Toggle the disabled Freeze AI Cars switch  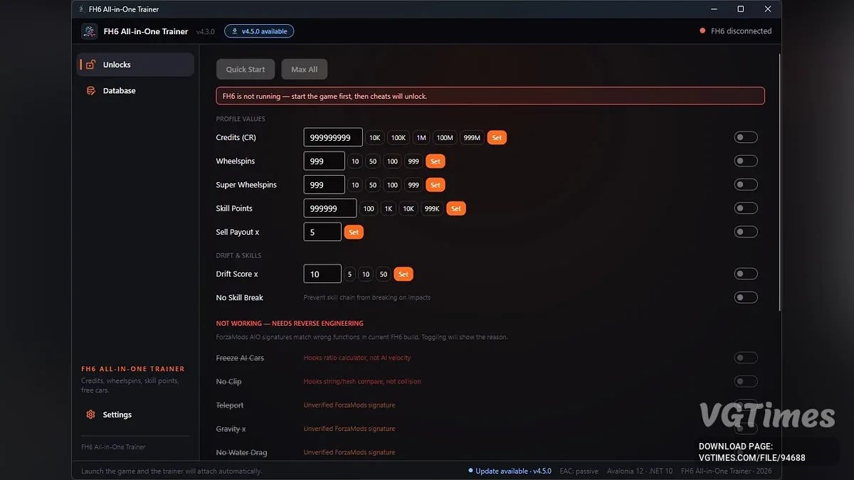coord(746,358)
